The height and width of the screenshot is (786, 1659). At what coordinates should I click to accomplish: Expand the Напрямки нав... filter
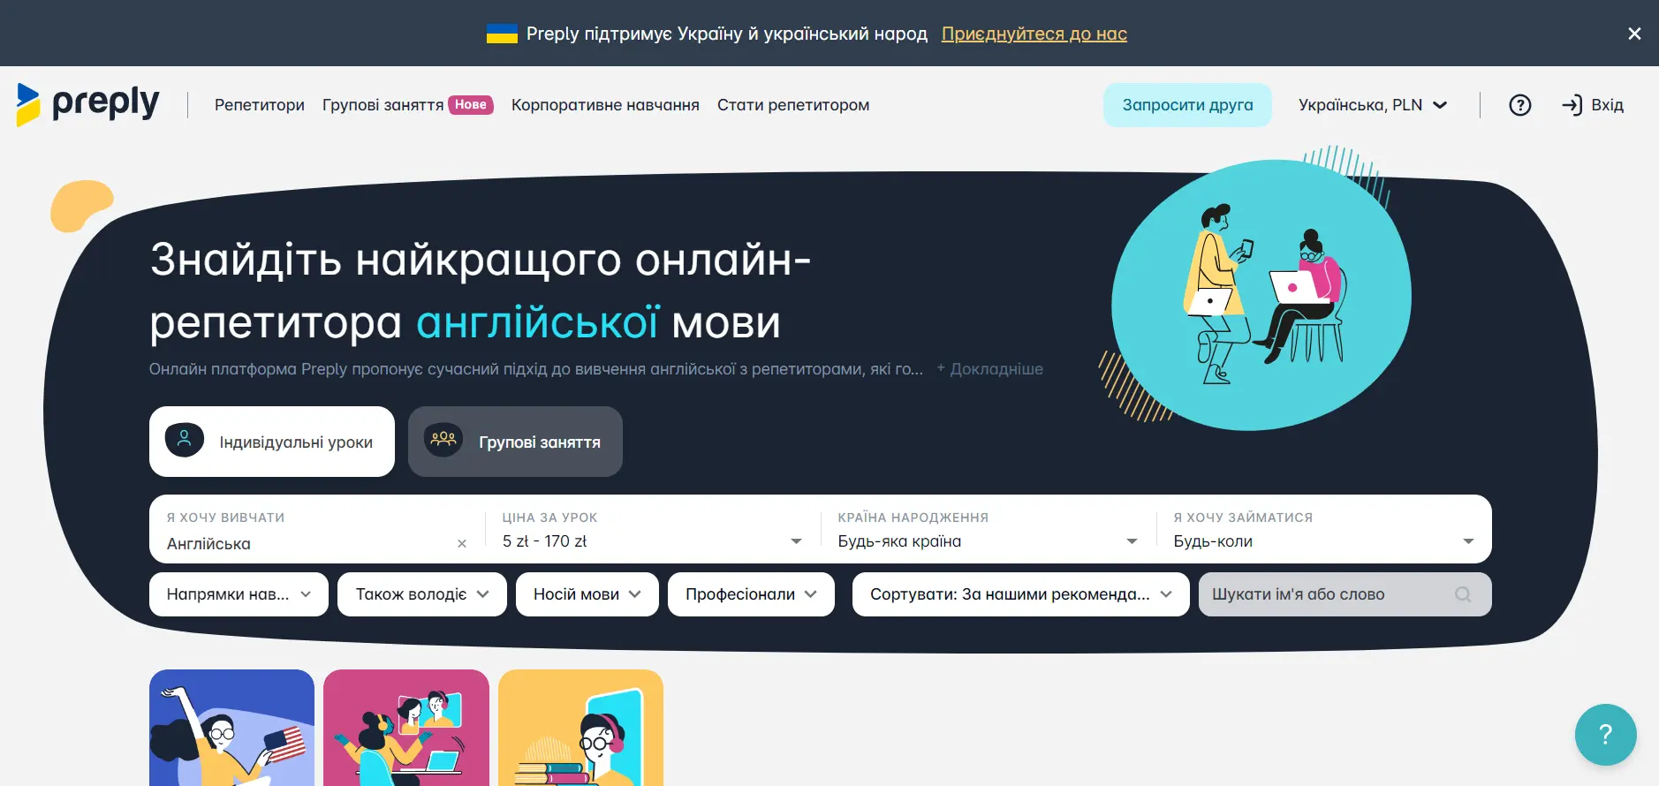[239, 594]
